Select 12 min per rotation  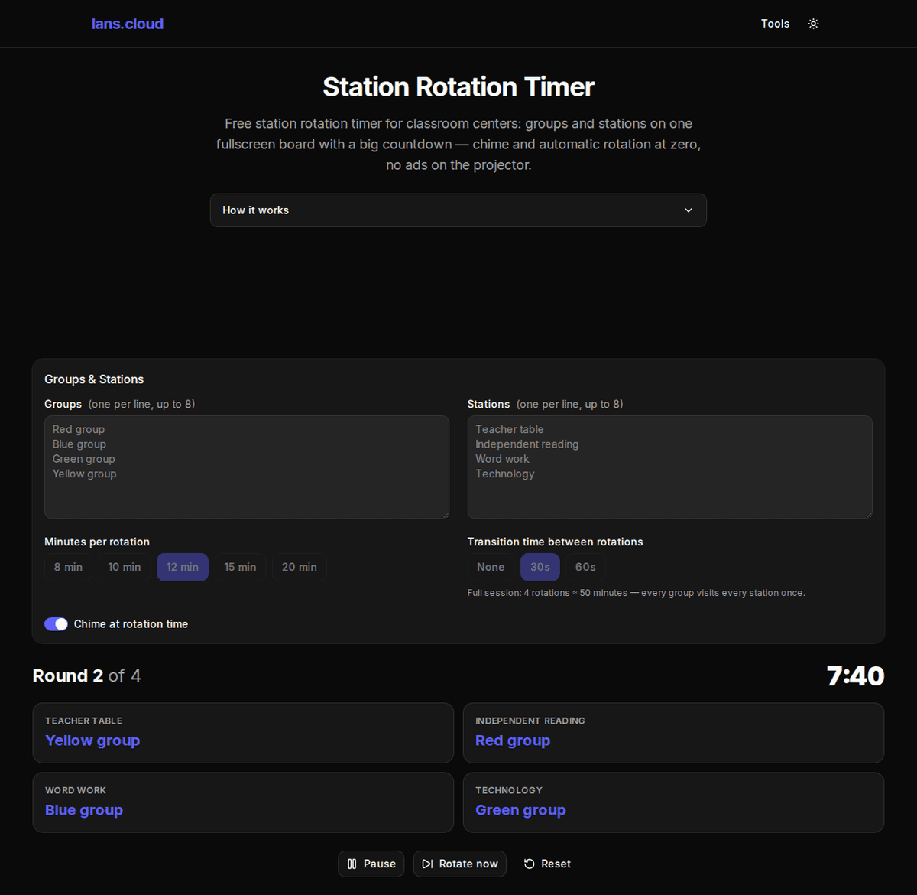coord(183,567)
